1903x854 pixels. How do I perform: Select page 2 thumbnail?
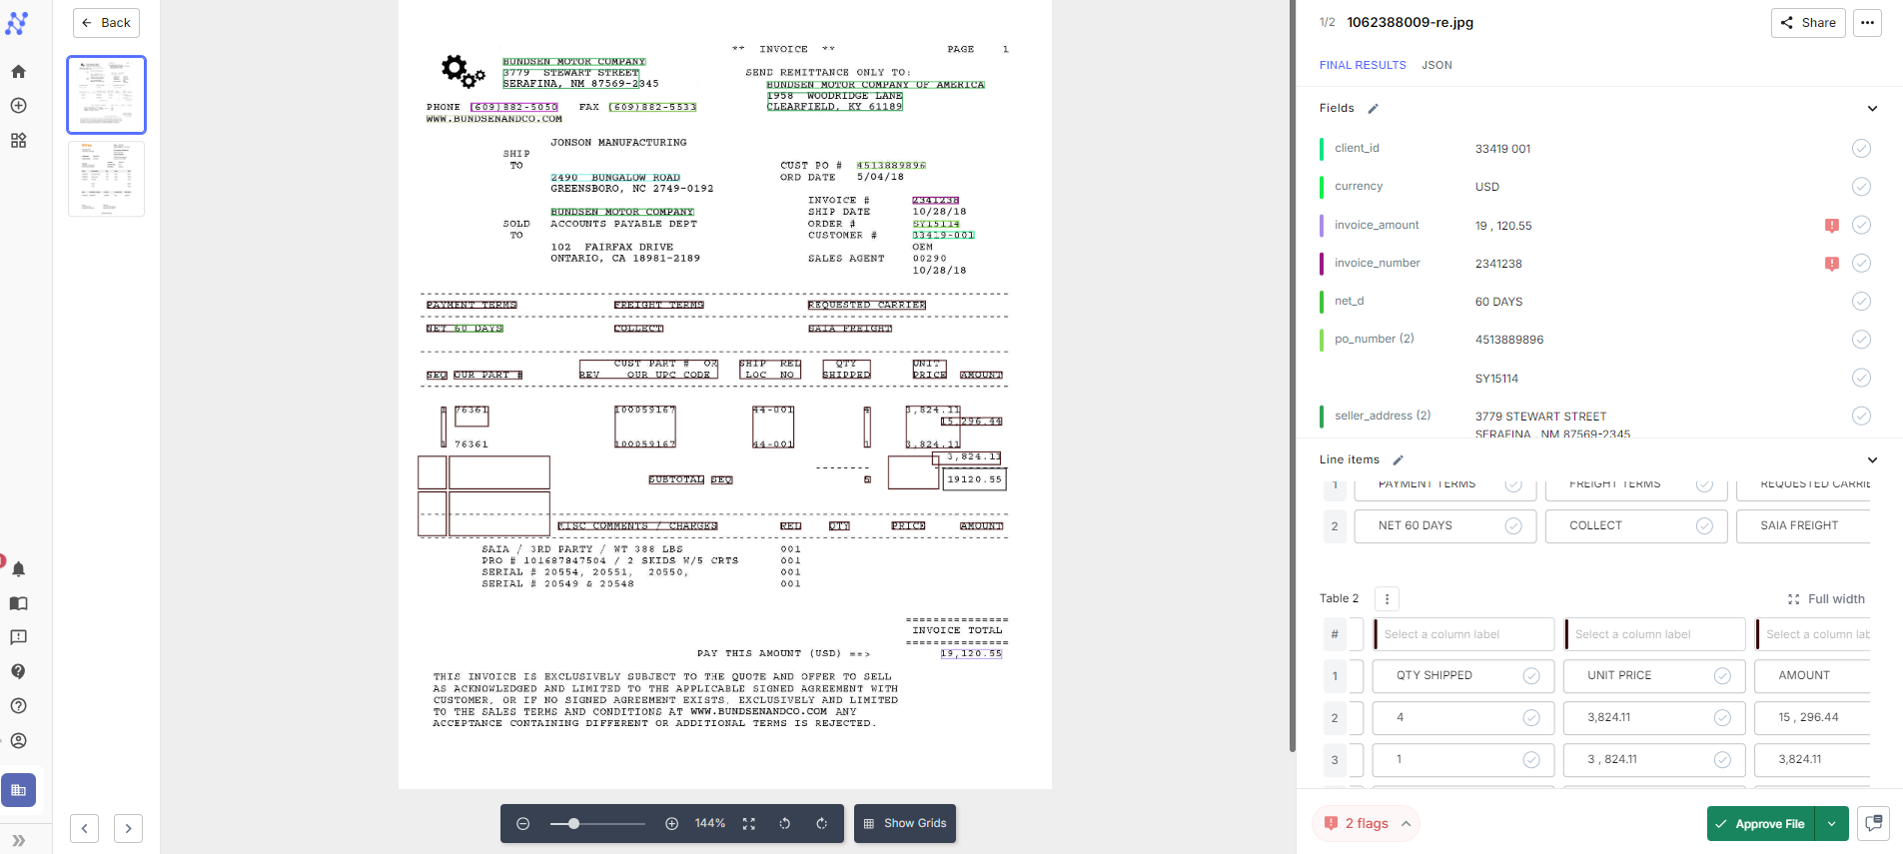pyautogui.click(x=106, y=179)
